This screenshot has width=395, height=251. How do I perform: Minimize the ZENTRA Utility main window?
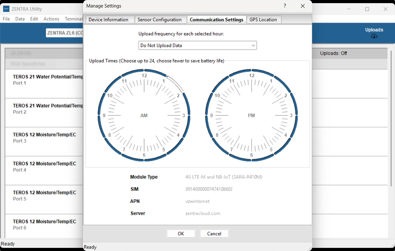click(x=349, y=9)
